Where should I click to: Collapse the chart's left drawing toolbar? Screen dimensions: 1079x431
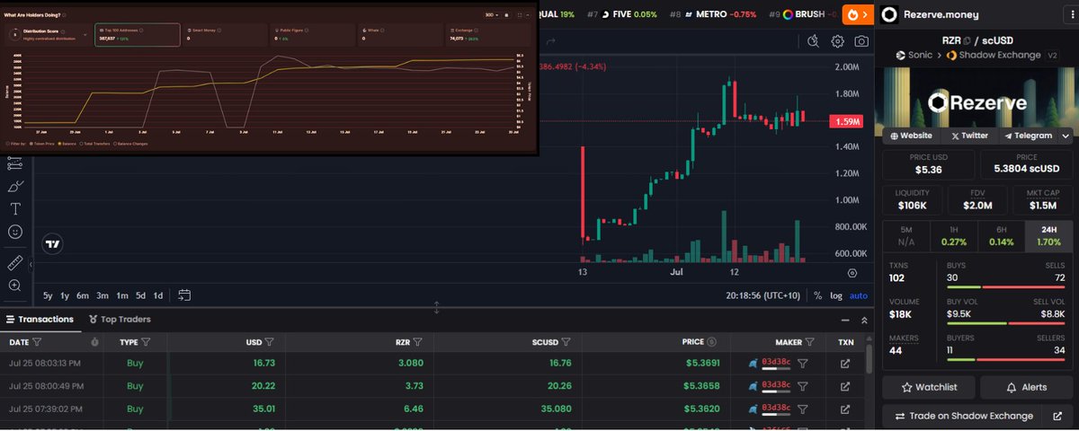click(x=31, y=265)
